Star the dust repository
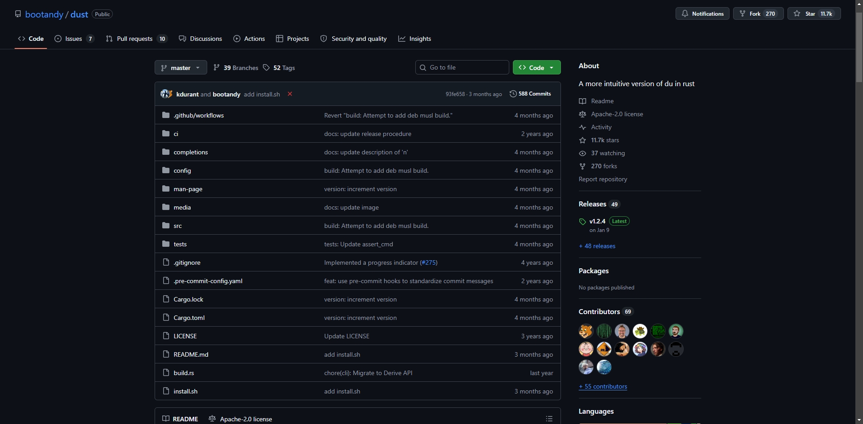This screenshot has width=863, height=424. coord(814,14)
